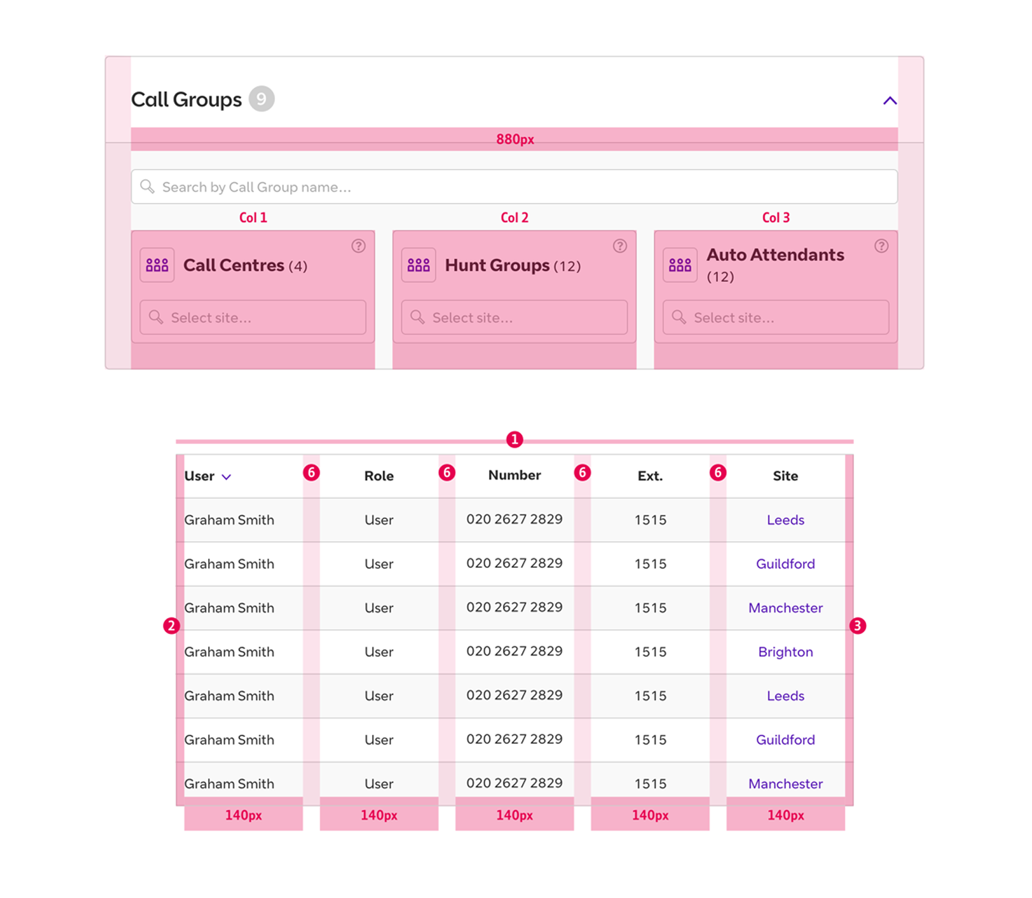Click the Site column header

[x=785, y=475]
